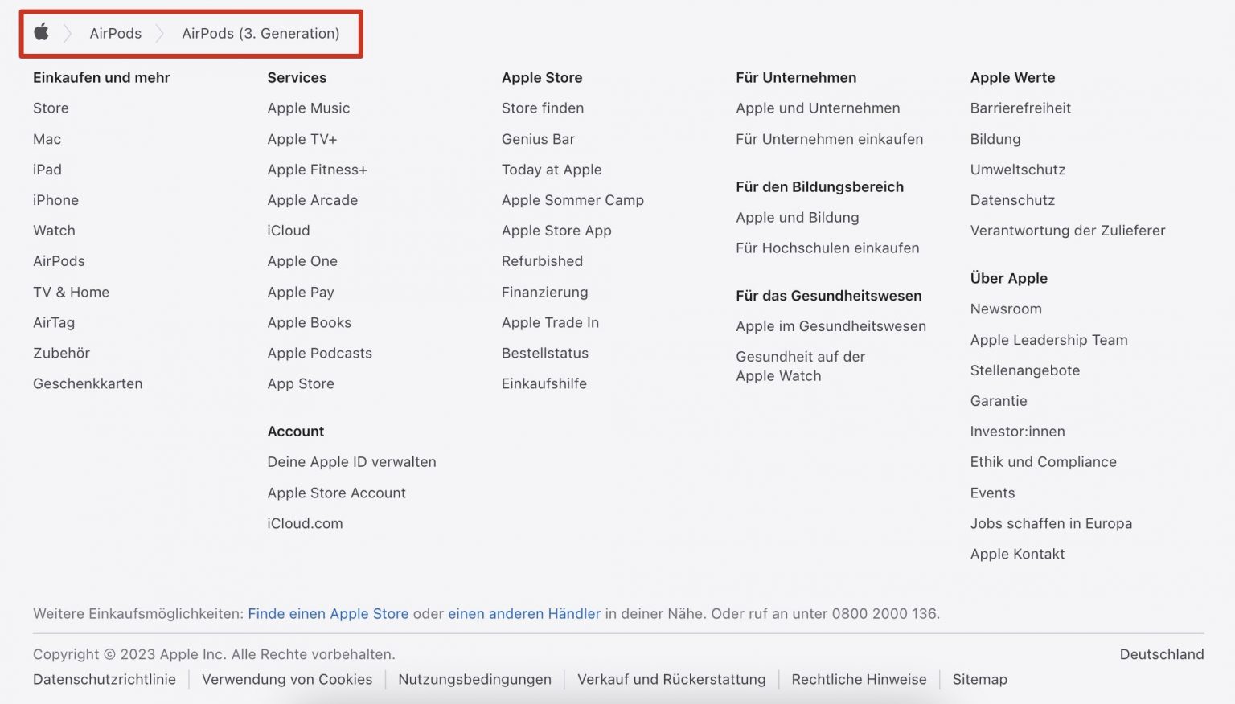Select iPhone in the shopping column
1235x704 pixels.
coord(55,199)
